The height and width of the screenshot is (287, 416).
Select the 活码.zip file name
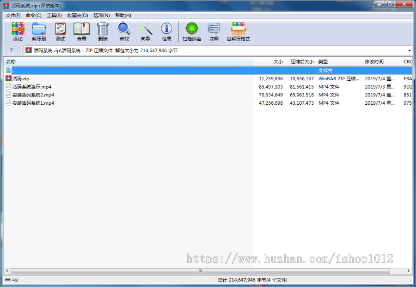(x=21, y=78)
